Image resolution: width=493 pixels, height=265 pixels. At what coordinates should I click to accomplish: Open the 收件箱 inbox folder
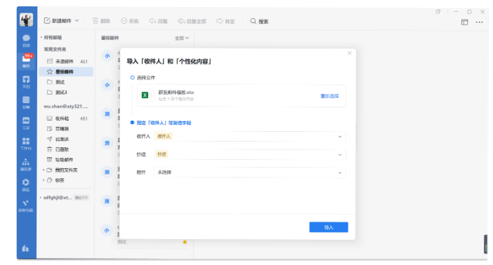[x=66, y=118]
